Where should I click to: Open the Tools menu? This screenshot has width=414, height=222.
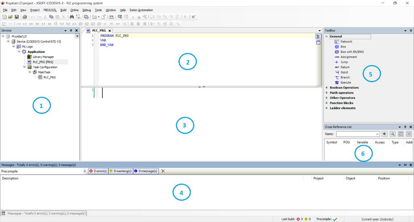[x=98, y=10]
